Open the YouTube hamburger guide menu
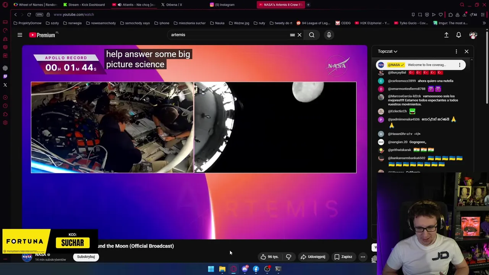Image resolution: width=489 pixels, height=275 pixels. tap(20, 35)
